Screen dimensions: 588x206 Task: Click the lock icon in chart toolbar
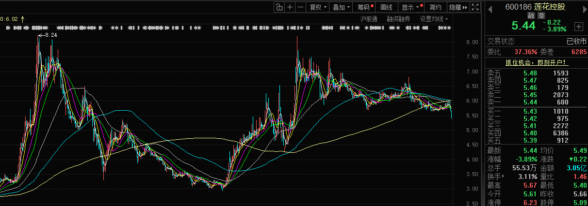point(279,7)
